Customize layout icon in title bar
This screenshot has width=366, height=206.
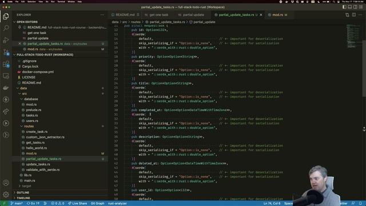[x=361, y=7]
